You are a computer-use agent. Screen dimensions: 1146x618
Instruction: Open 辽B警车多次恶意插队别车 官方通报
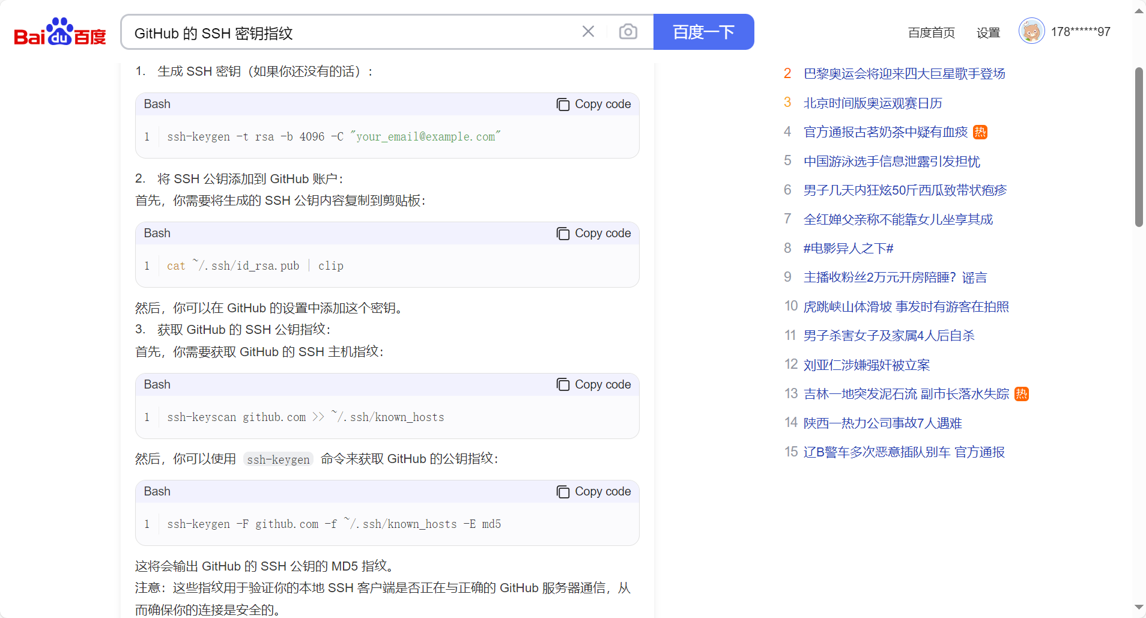point(904,452)
